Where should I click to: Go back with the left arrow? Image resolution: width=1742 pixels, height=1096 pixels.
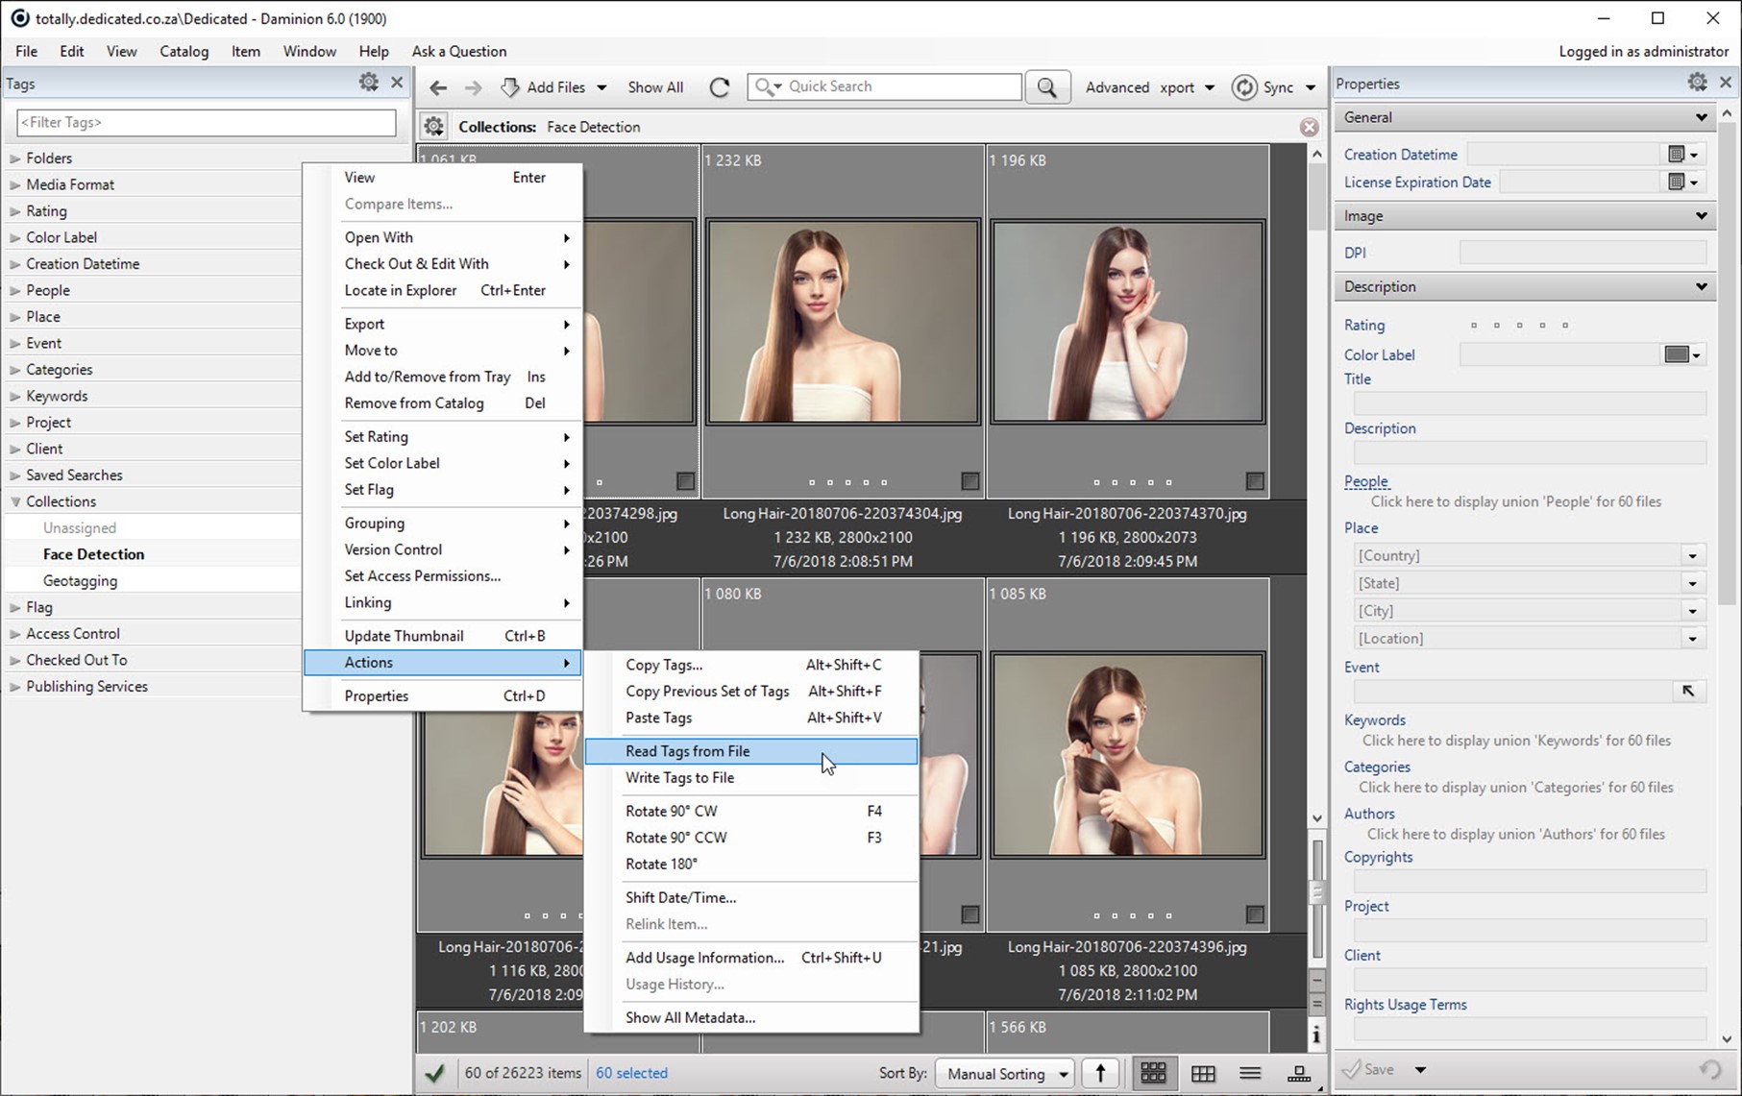(x=438, y=87)
